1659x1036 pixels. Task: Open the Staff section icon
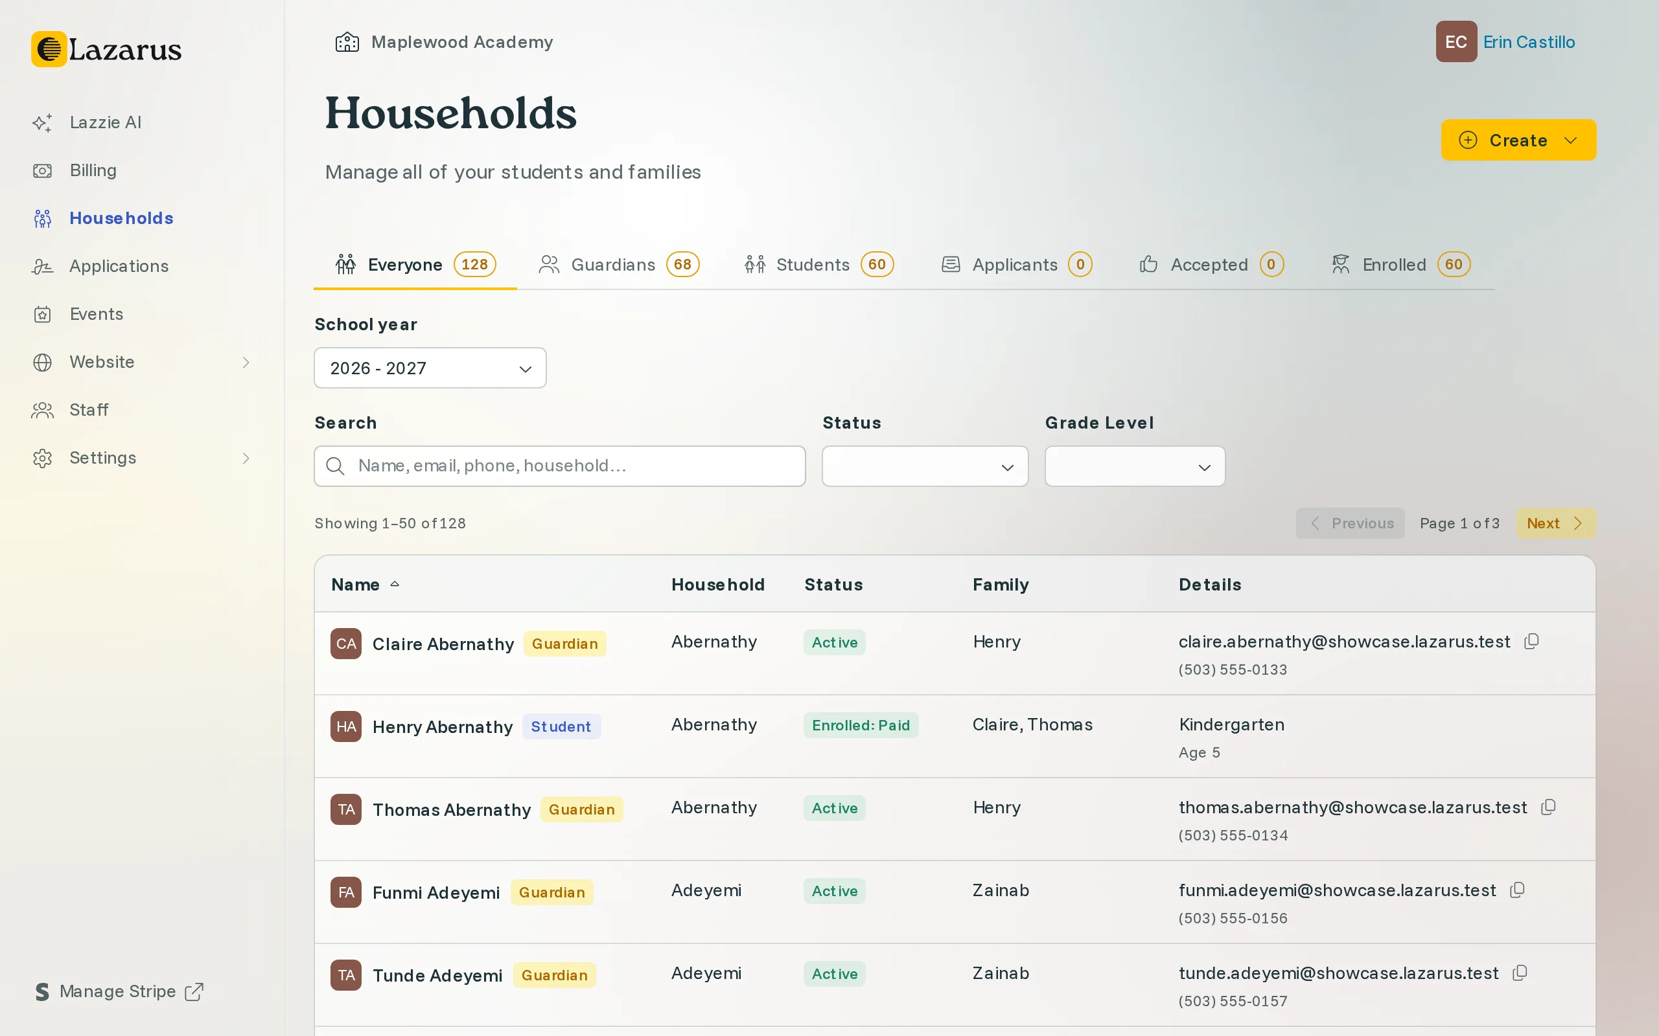coord(43,410)
